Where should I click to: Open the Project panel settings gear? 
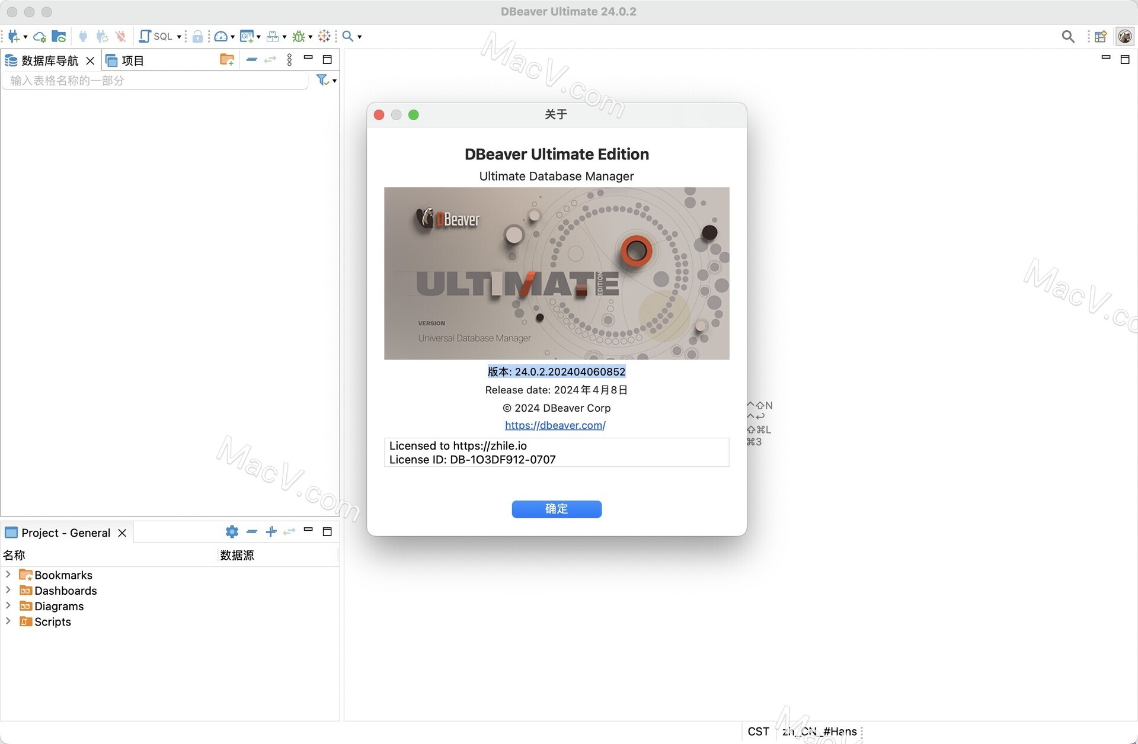[231, 532]
